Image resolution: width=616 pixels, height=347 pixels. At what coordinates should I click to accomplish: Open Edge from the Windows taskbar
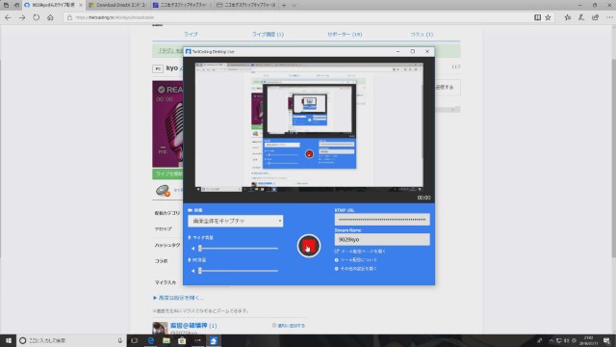click(150, 340)
